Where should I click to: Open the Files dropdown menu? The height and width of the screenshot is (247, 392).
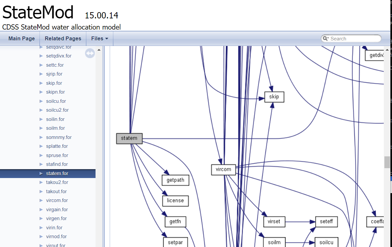[x=99, y=38]
